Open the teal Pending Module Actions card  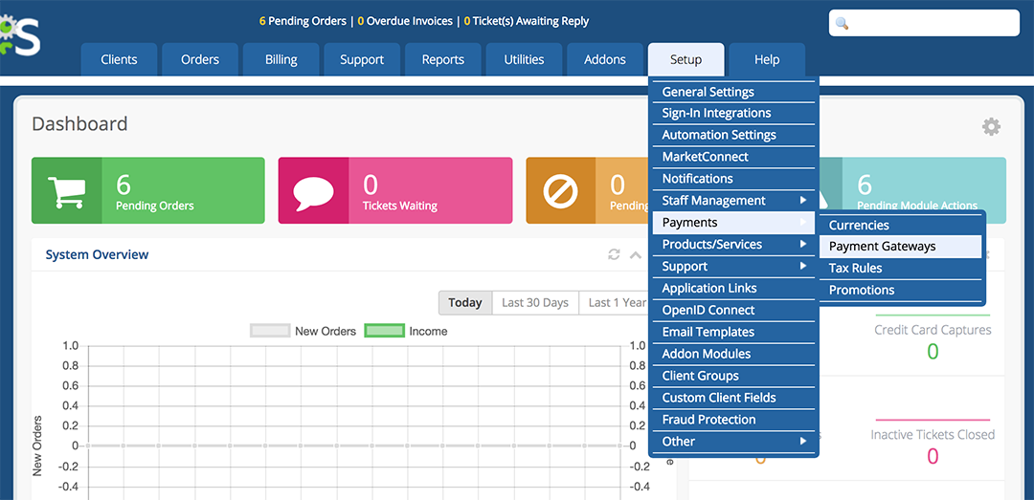912,190
